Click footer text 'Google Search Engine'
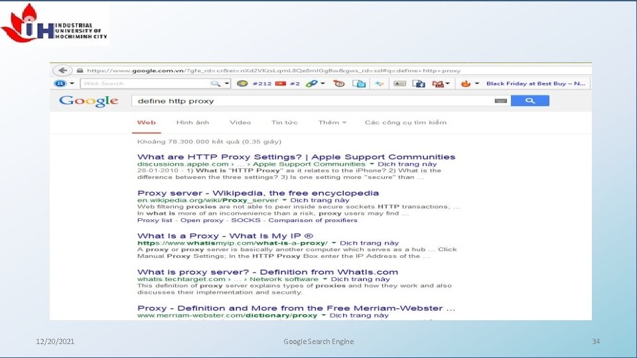This screenshot has width=637, height=358. [x=318, y=341]
